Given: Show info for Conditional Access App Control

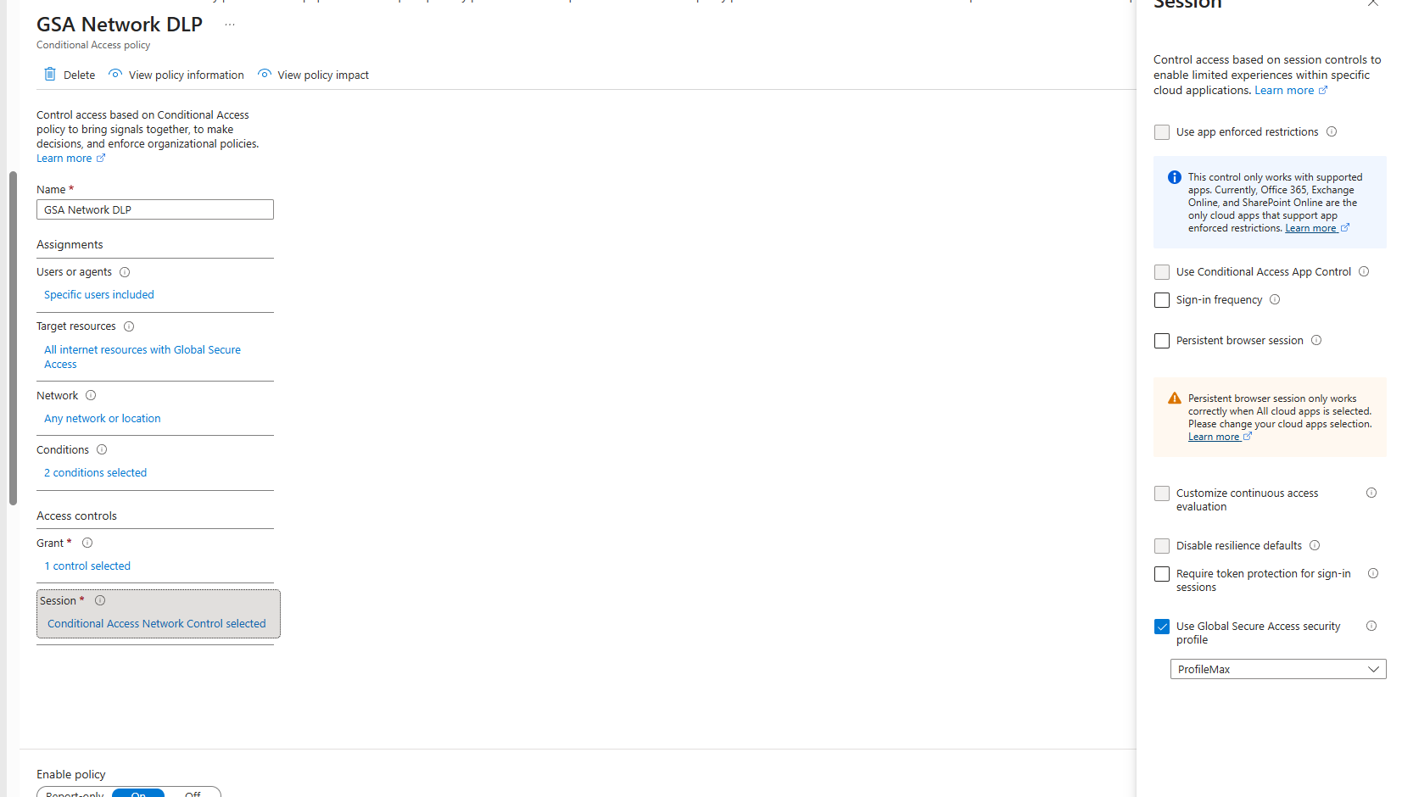Looking at the screenshot, I should coord(1364,272).
